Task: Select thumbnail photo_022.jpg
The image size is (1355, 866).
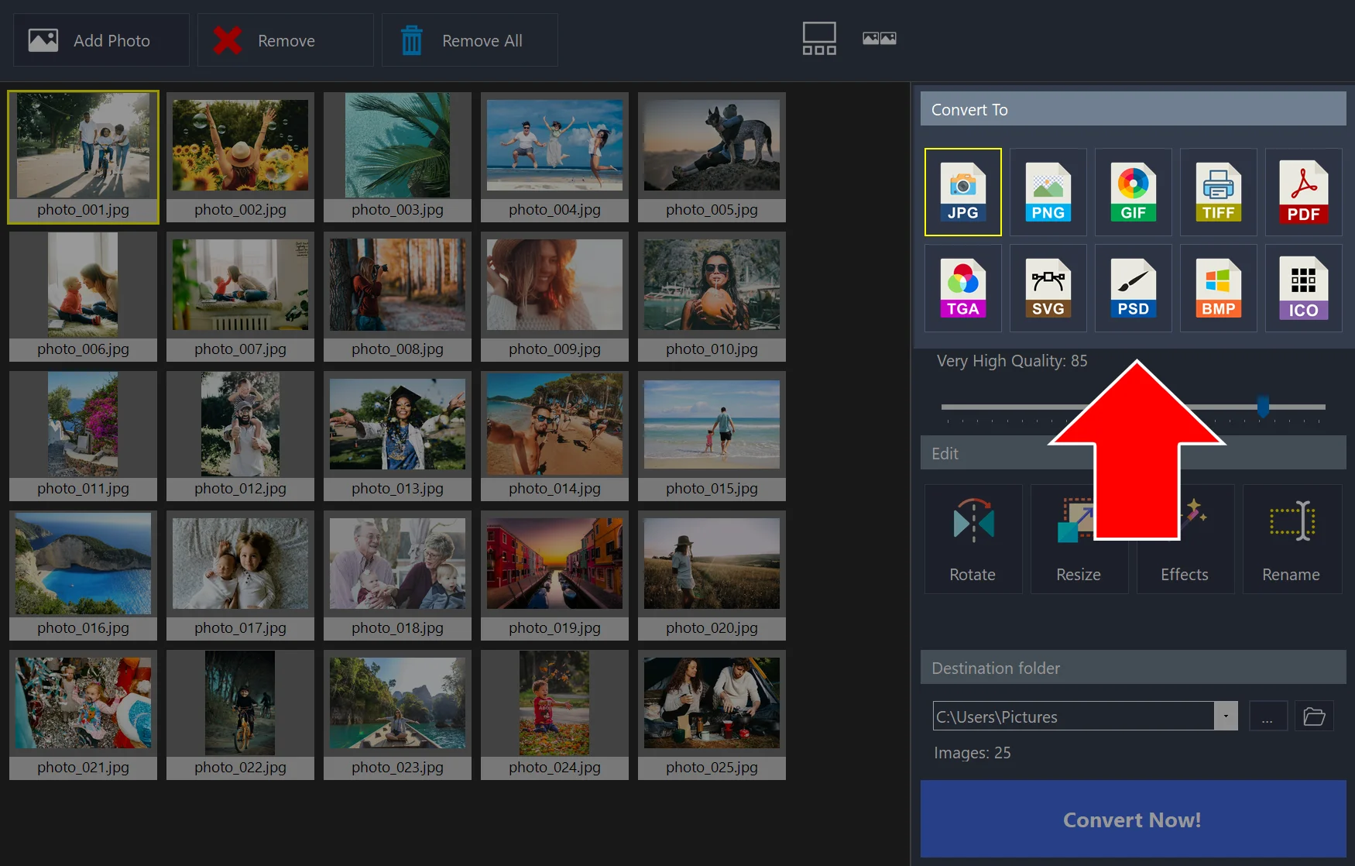Action: (240, 715)
